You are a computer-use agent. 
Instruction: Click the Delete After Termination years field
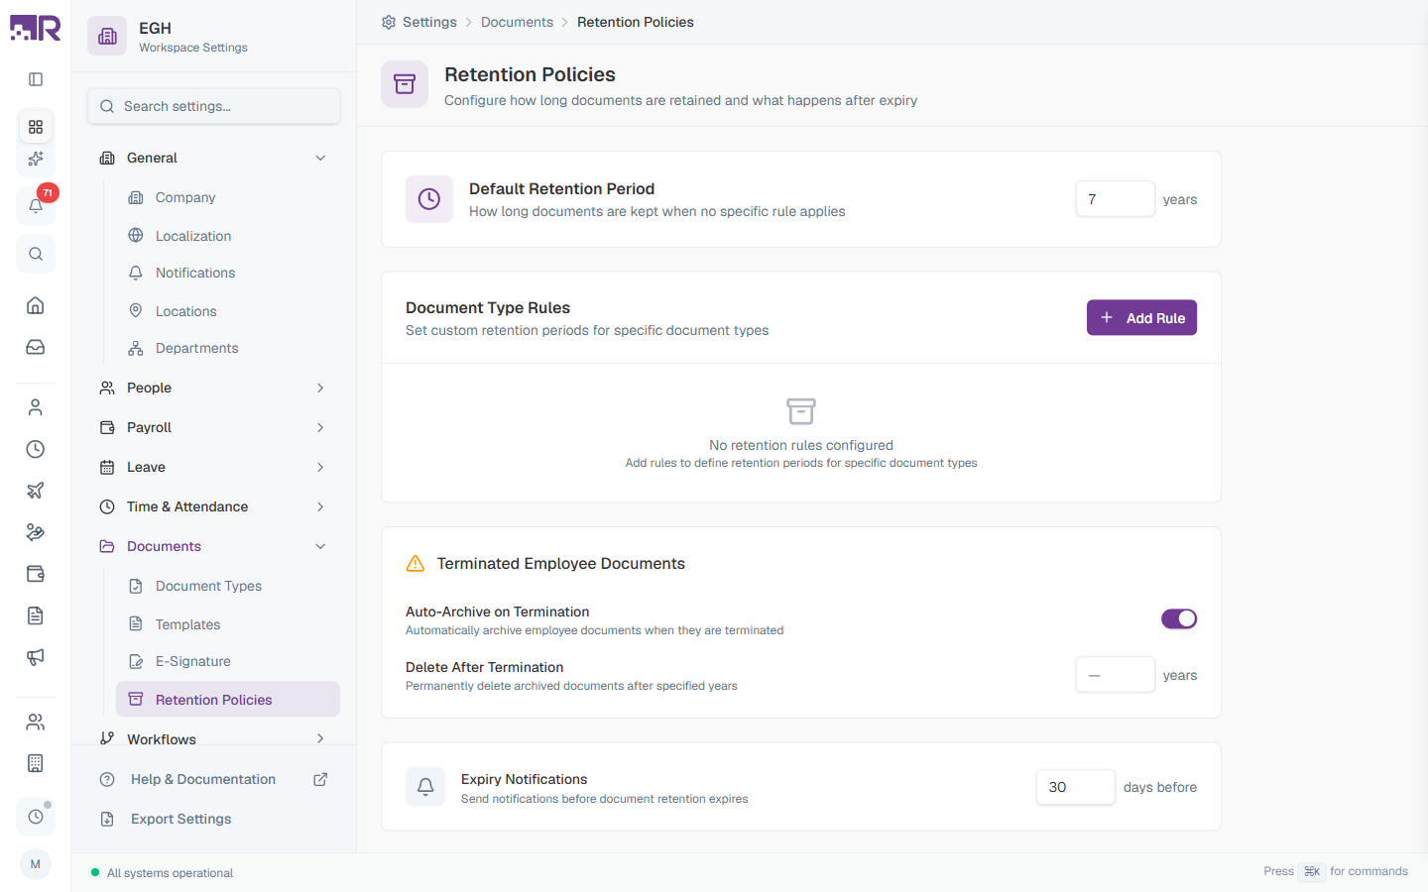tap(1115, 675)
